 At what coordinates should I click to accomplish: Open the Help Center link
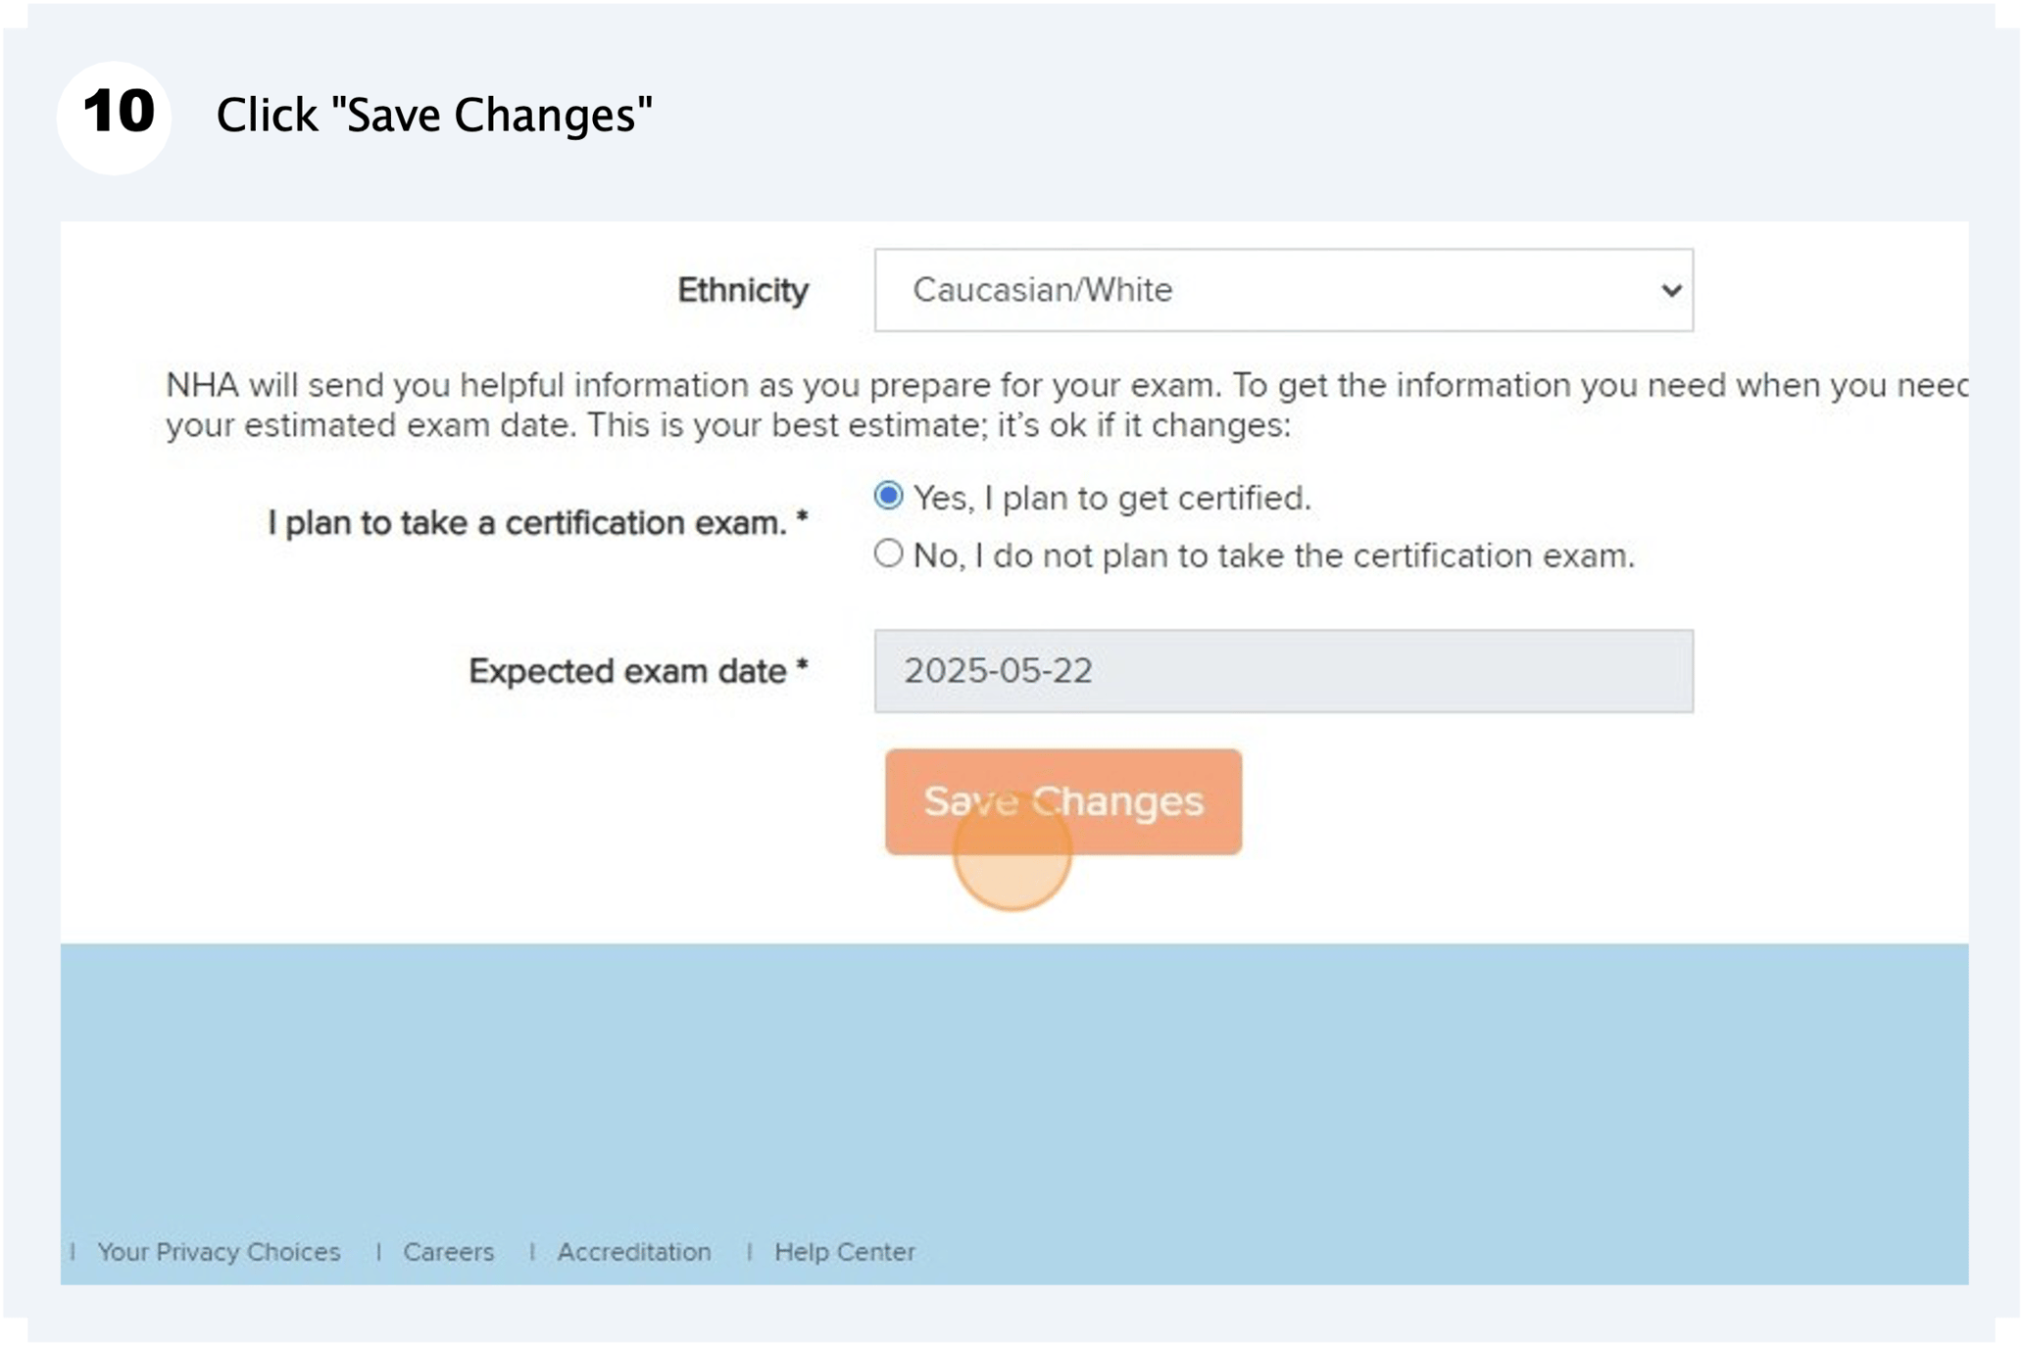(844, 1252)
